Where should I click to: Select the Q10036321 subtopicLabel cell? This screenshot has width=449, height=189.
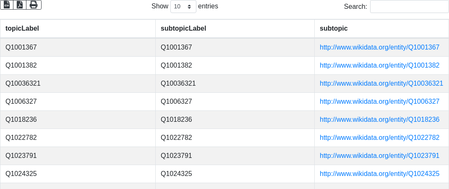[x=178, y=84]
